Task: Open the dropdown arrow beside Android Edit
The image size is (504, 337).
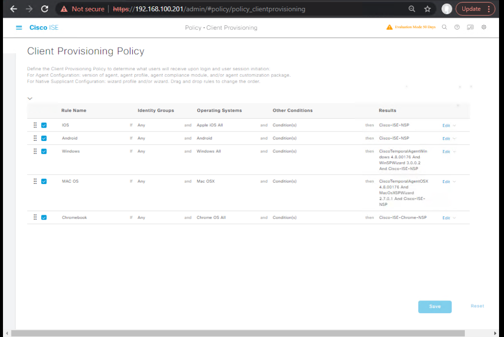Action: click(454, 139)
